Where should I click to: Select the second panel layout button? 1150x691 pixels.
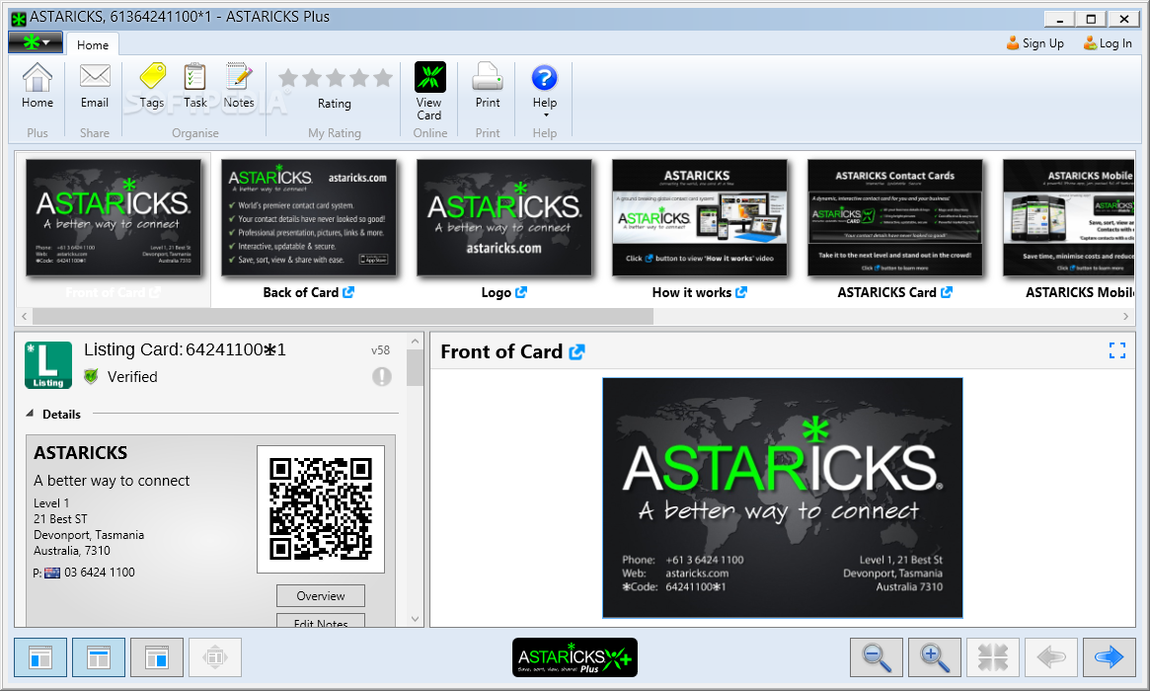[99, 656]
